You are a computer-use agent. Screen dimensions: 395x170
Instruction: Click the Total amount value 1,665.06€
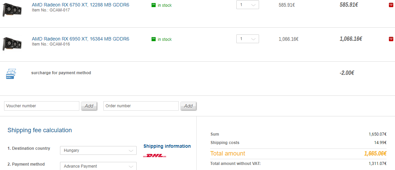pyautogui.click(x=375, y=153)
